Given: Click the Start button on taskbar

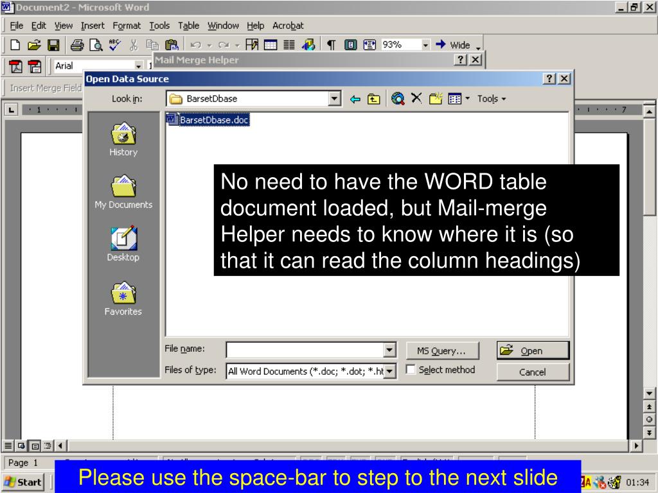Looking at the screenshot, I should click(x=24, y=482).
